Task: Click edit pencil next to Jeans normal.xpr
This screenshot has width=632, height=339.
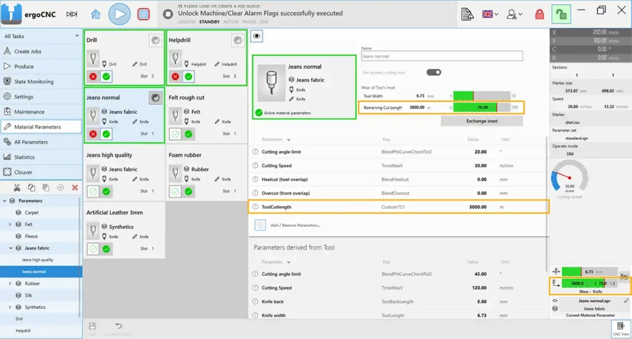Action: coord(626,300)
